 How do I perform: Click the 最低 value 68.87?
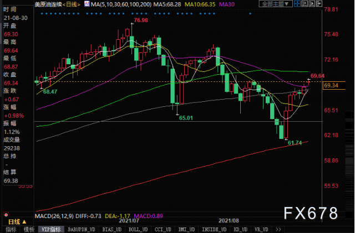(x=11, y=67)
